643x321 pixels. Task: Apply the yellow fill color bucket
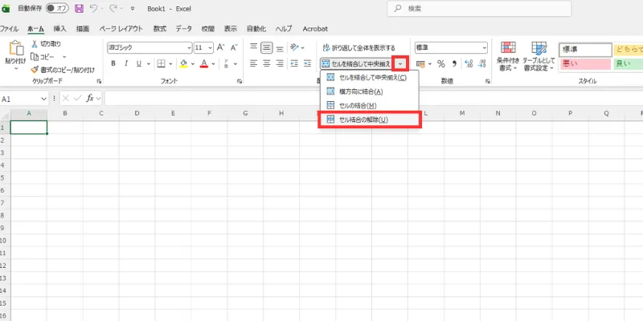coord(183,63)
